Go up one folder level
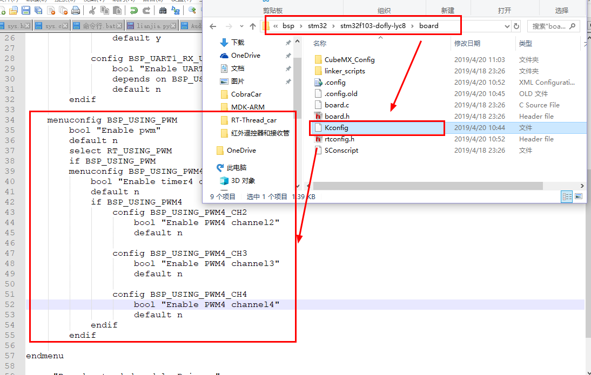The width and height of the screenshot is (591, 375). tap(253, 25)
